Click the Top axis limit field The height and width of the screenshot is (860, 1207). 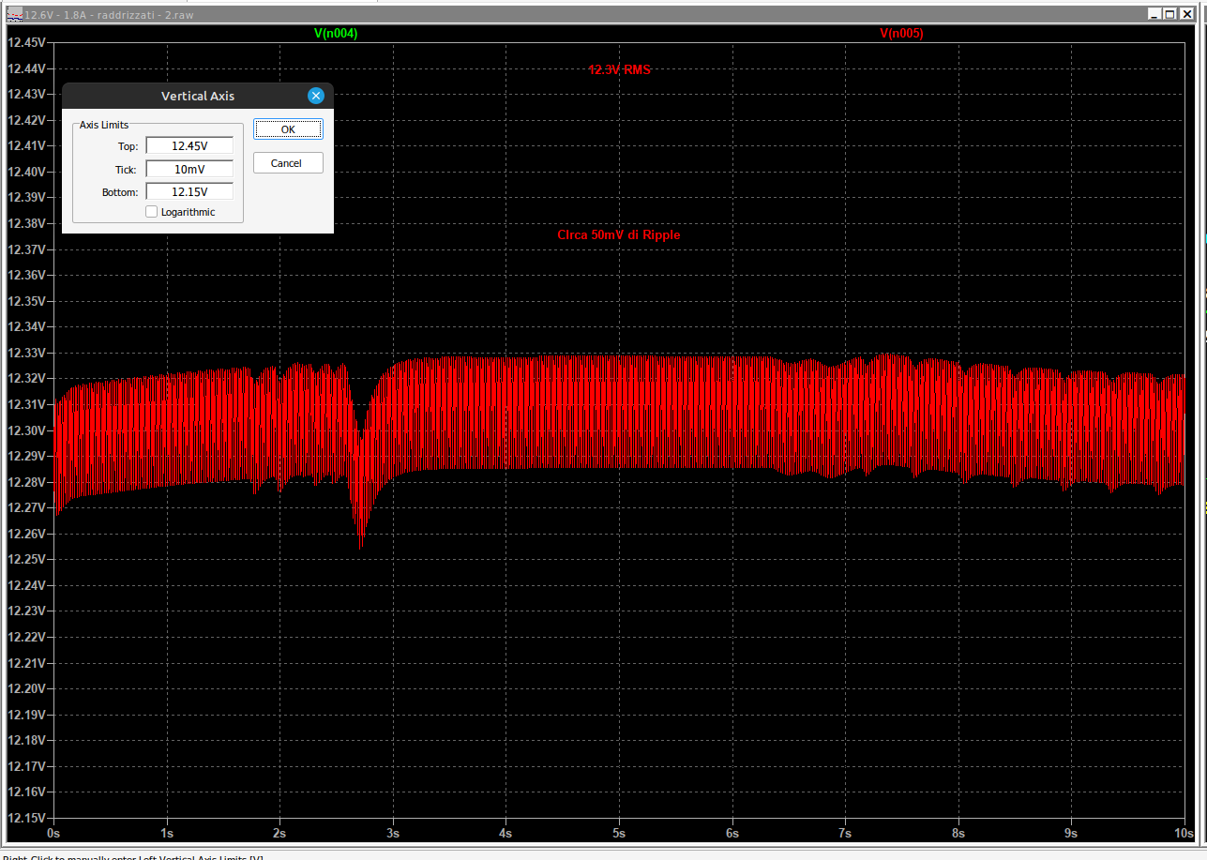tap(189, 146)
